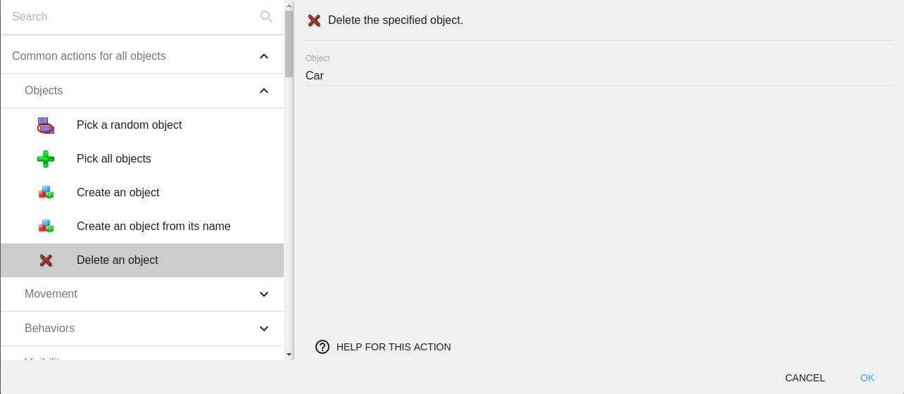Viewport: 904px width, 394px height.
Task: Collapse the Objects category
Action: tap(264, 91)
